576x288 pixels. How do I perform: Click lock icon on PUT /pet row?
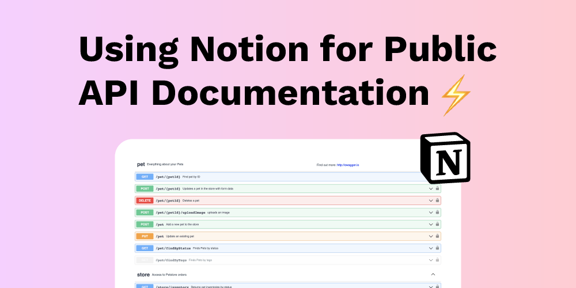tap(437, 236)
